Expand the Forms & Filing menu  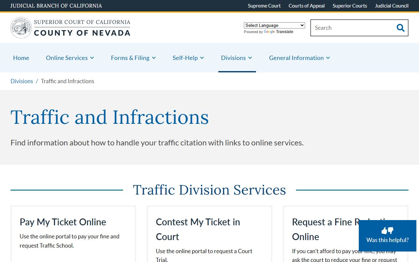(133, 58)
